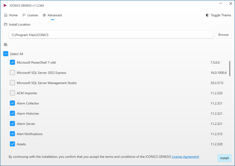Open the Home tab

coord(11,15)
